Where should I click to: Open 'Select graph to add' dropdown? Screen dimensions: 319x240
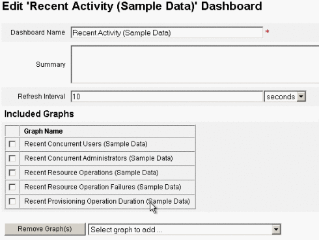pyautogui.click(x=185, y=230)
